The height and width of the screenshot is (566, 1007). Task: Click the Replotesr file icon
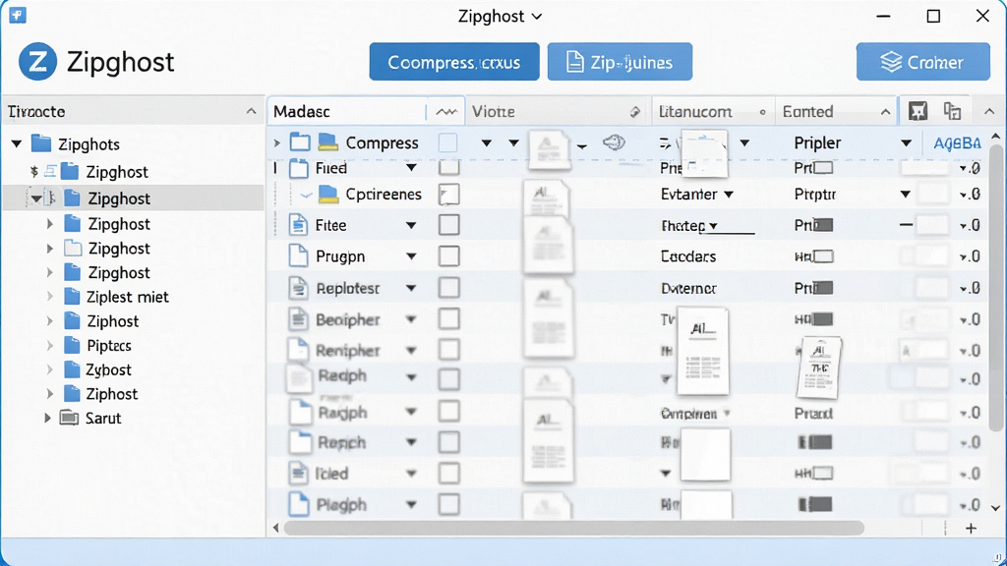coord(298,288)
